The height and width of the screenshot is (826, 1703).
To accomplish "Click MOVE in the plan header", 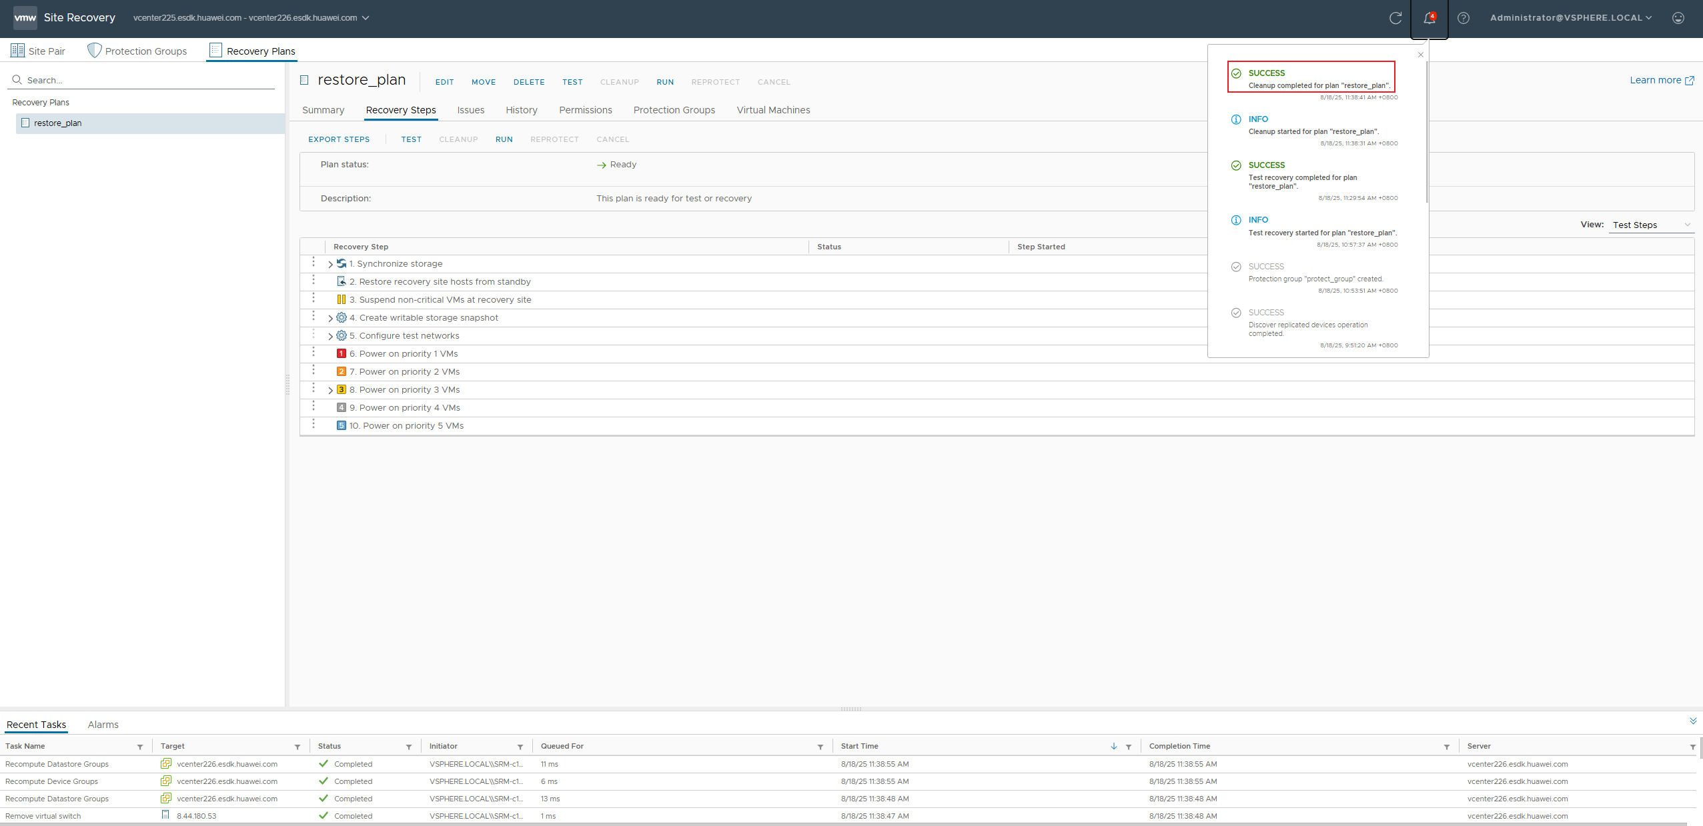I will pyautogui.click(x=484, y=82).
